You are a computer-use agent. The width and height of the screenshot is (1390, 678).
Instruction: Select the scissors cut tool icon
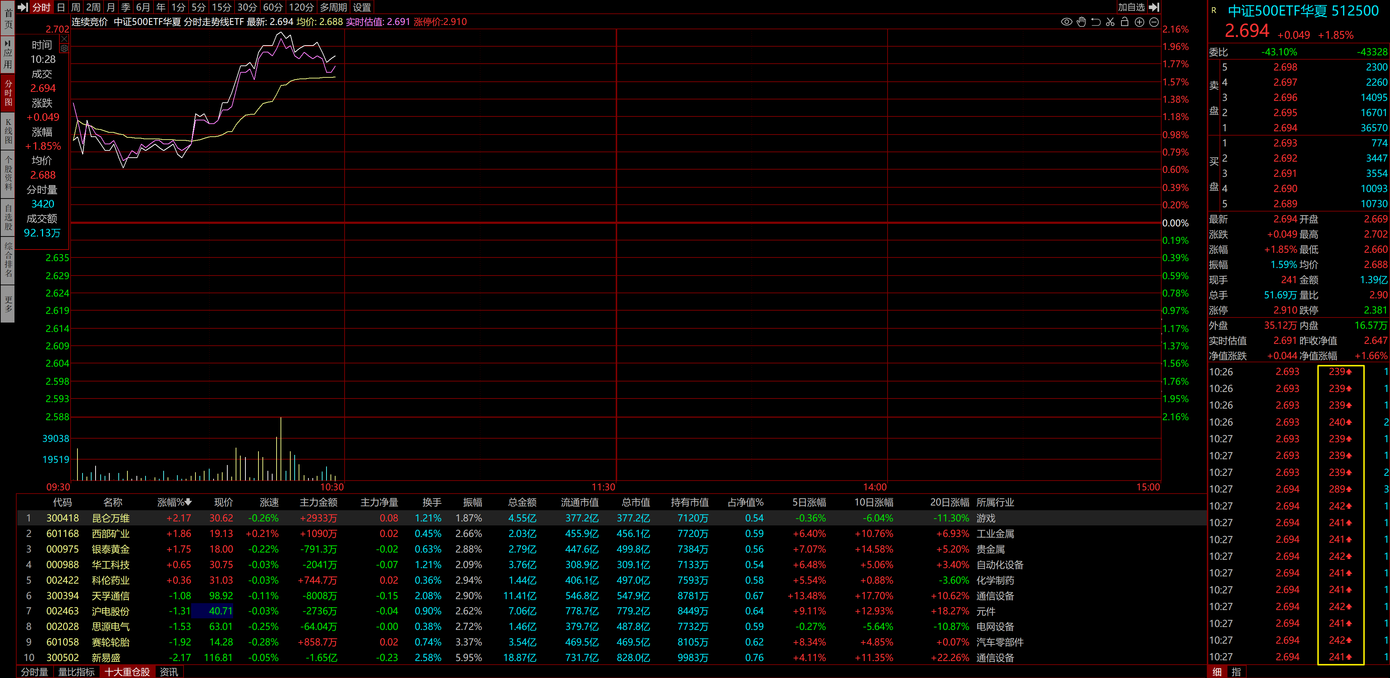pyautogui.click(x=1110, y=22)
